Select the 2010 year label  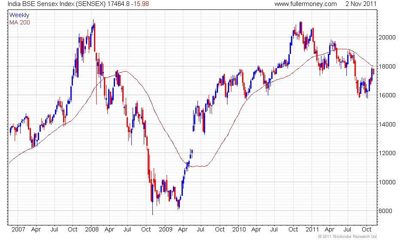(239, 230)
